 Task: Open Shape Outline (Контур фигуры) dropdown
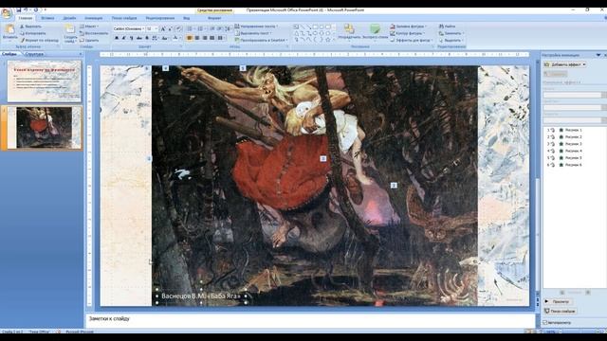408,33
